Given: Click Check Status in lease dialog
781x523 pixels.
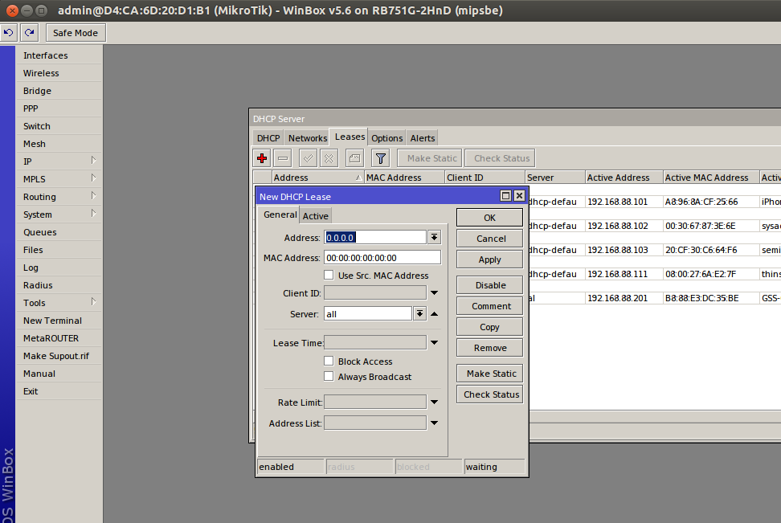Looking at the screenshot, I should point(489,394).
